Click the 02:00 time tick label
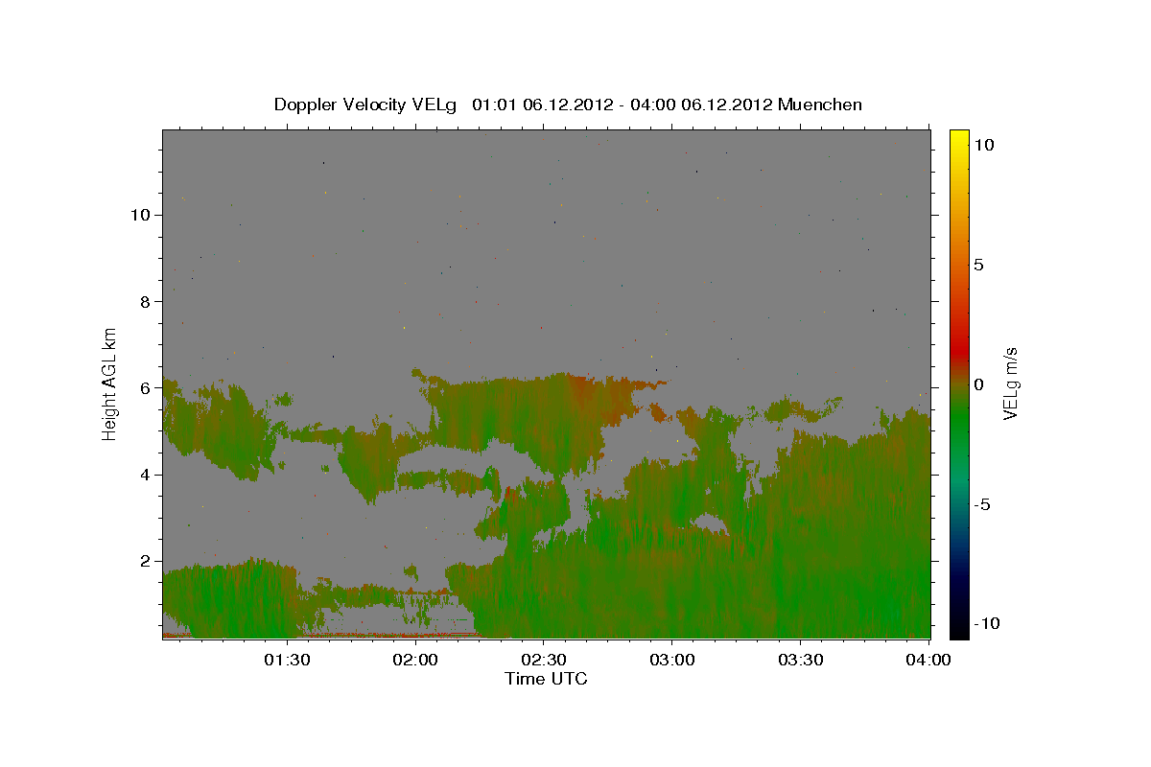This screenshot has height=767, width=1151. click(416, 660)
